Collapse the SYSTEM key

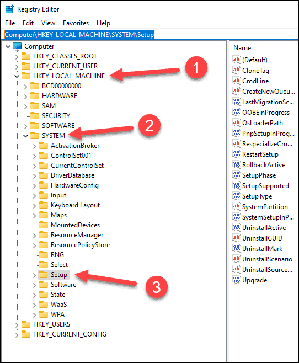pos(26,136)
